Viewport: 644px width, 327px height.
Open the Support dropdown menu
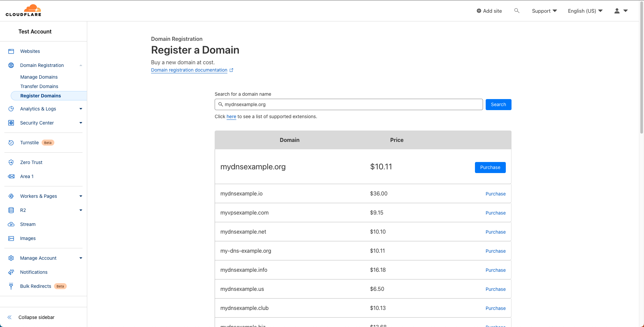[x=544, y=11]
